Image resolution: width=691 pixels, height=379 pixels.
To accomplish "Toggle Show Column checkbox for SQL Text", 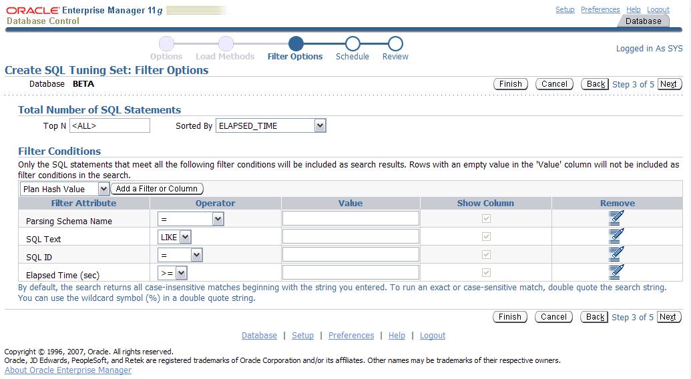I will pos(486,236).
